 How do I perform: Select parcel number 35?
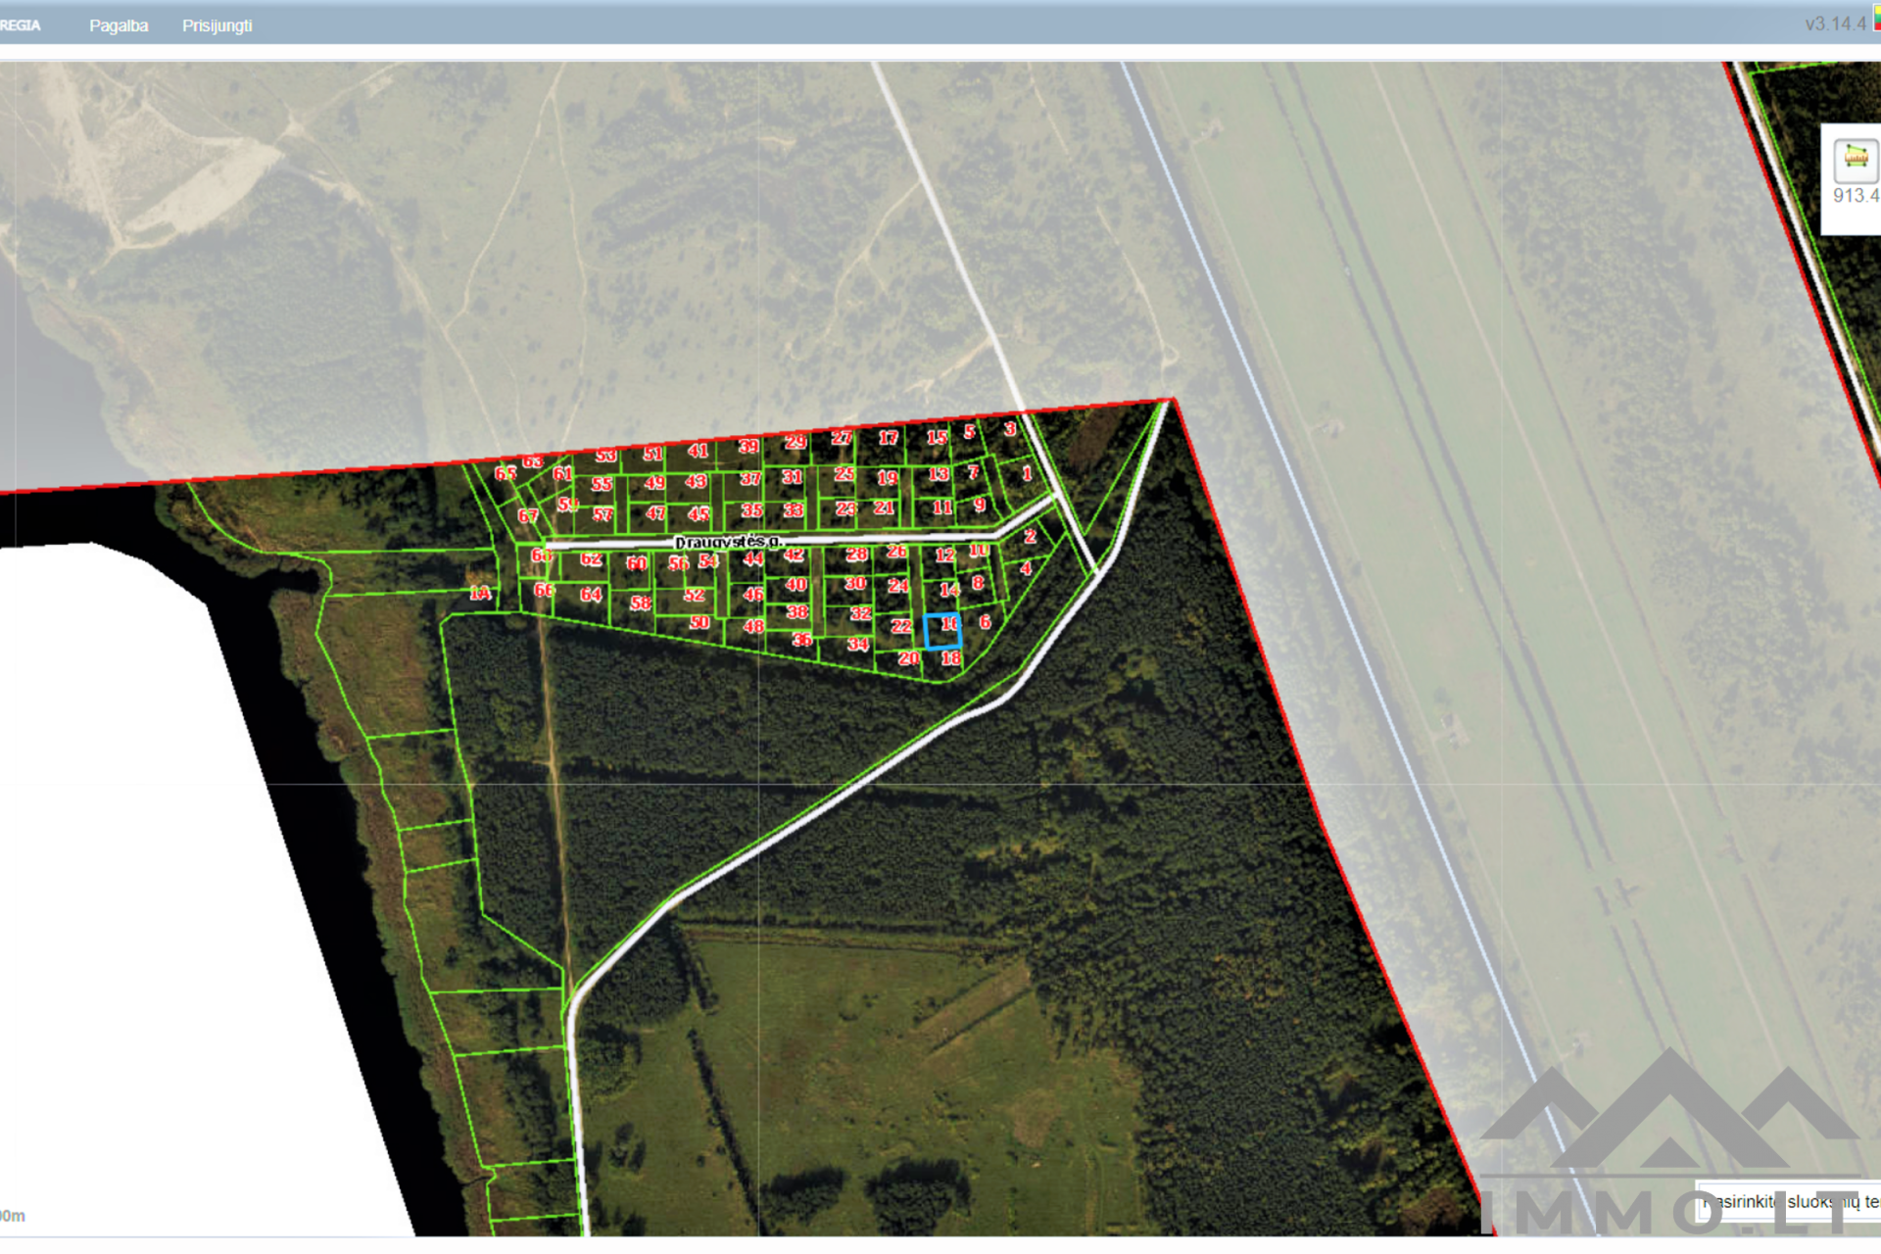click(751, 510)
